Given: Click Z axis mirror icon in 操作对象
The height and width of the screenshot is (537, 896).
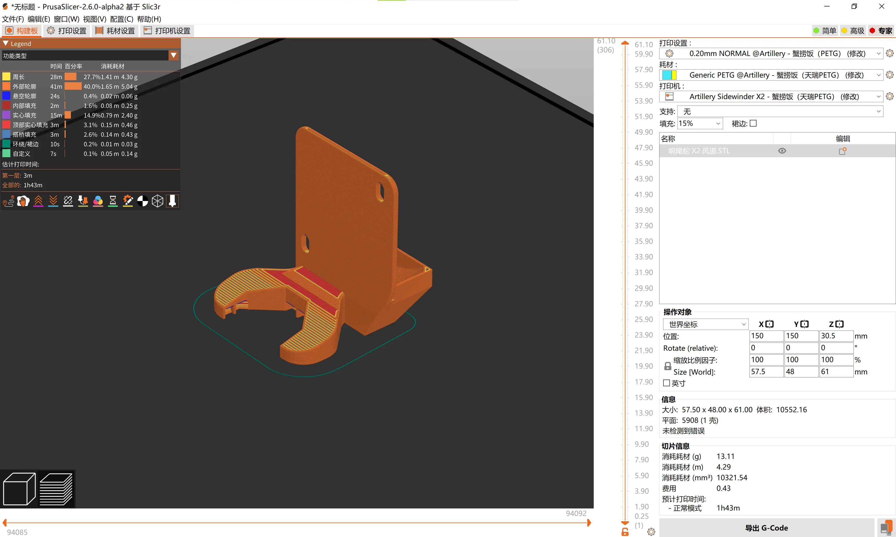Looking at the screenshot, I should (x=839, y=324).
